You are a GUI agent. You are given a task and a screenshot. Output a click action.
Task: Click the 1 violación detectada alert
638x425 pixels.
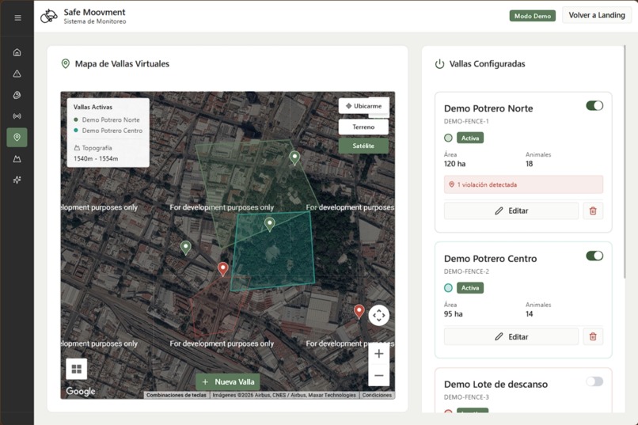[523, 184]
